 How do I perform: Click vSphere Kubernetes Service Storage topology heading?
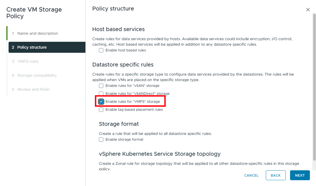(160, 154)
